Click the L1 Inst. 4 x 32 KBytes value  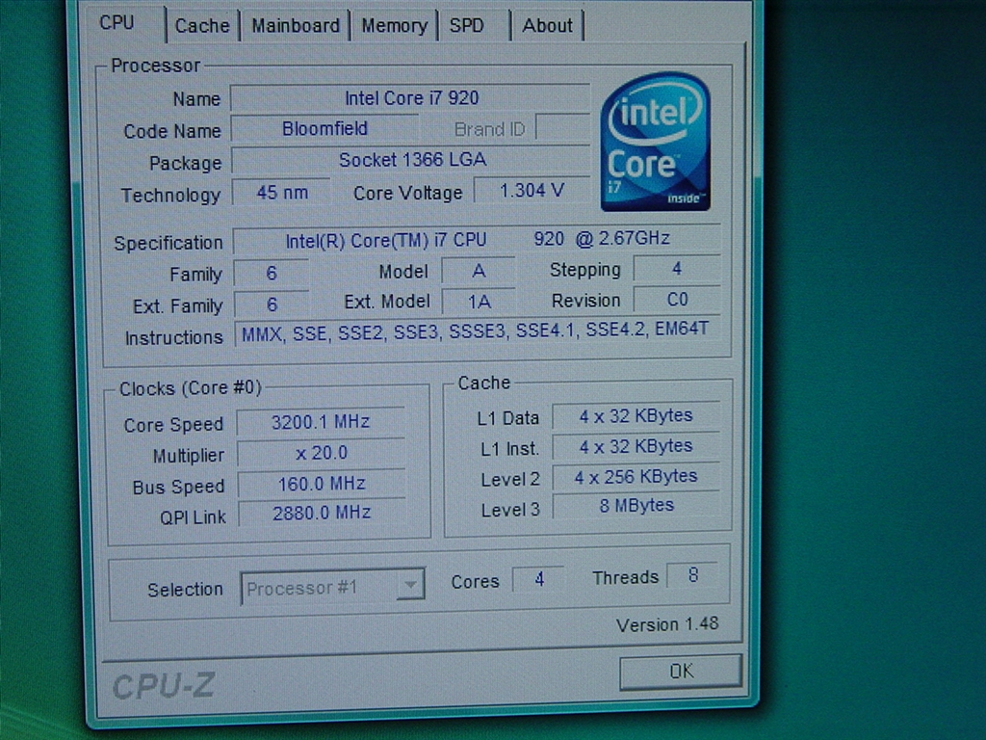click(x=636, y=446)
